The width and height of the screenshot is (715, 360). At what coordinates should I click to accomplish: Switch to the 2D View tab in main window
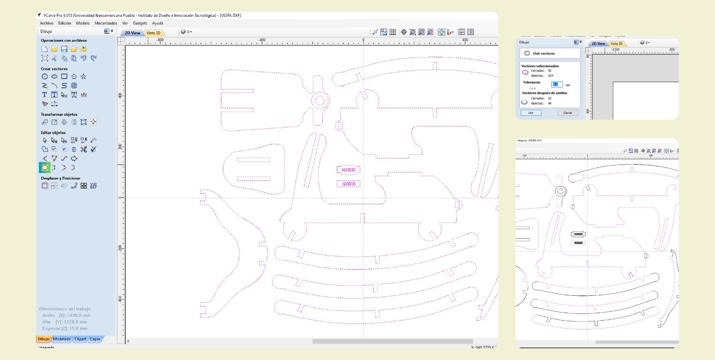132,33
